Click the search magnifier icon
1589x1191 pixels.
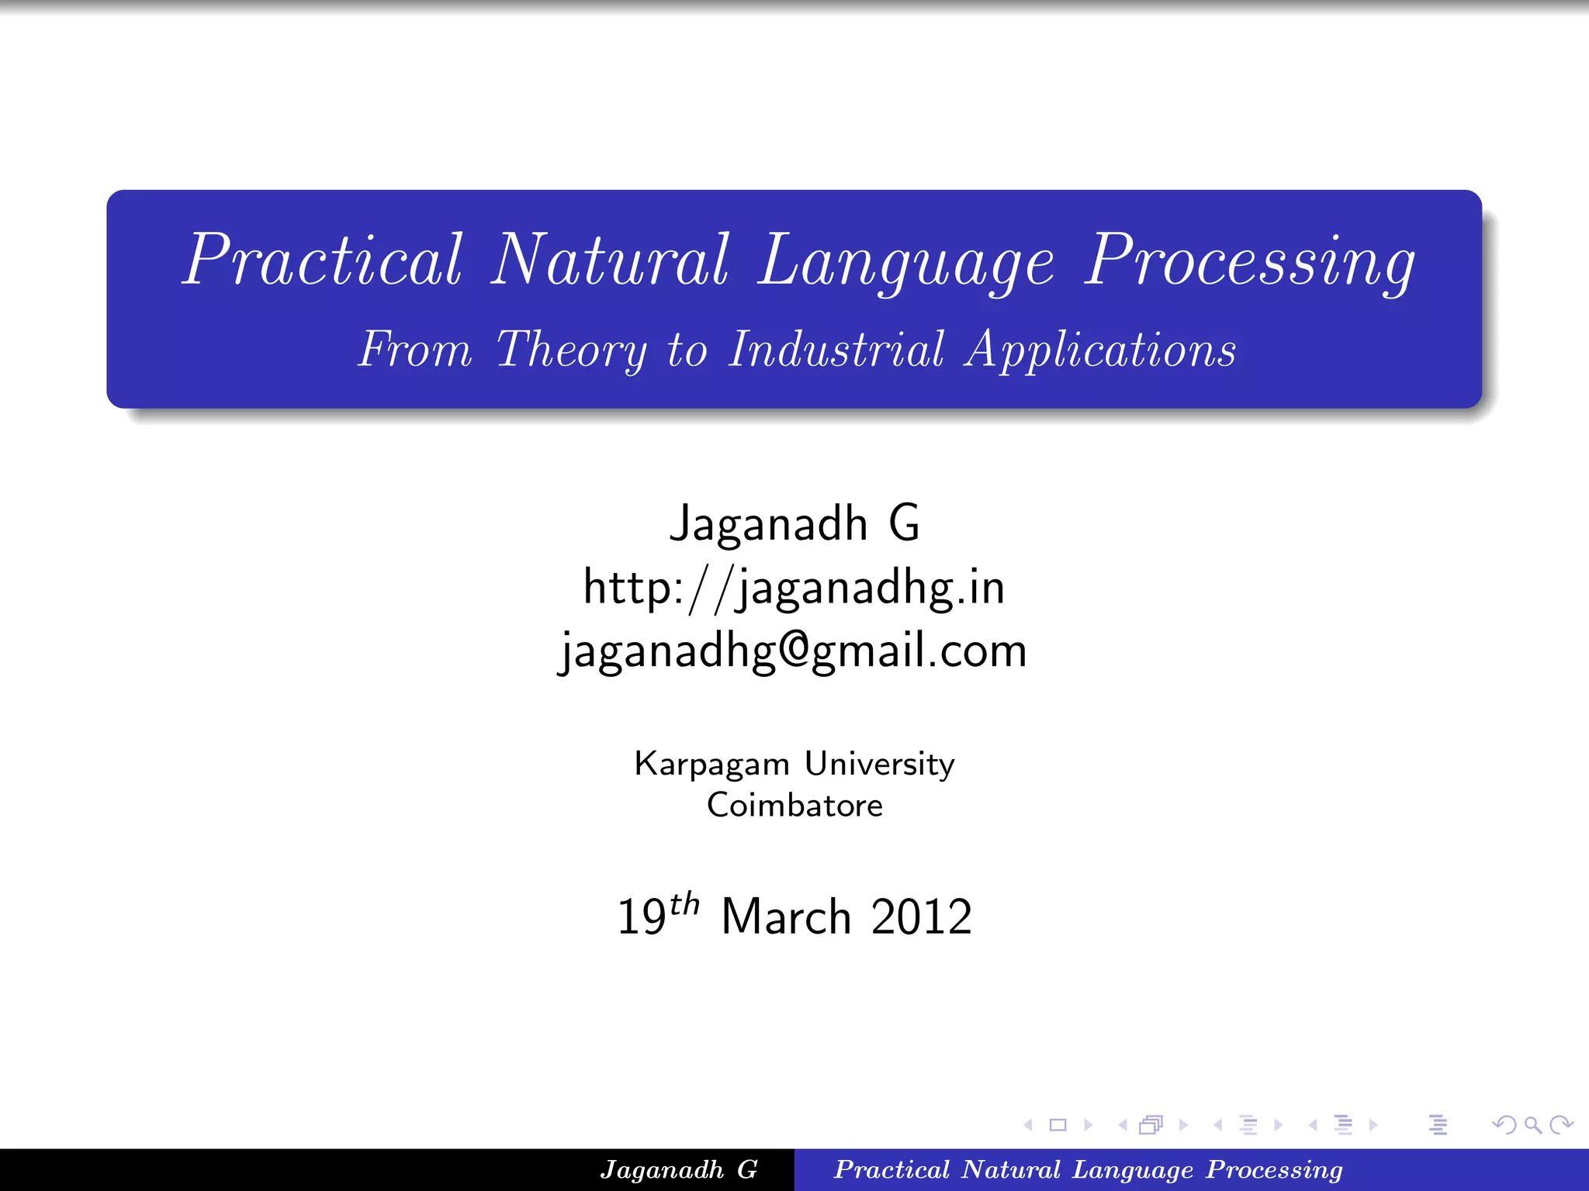[1532, 1125]
